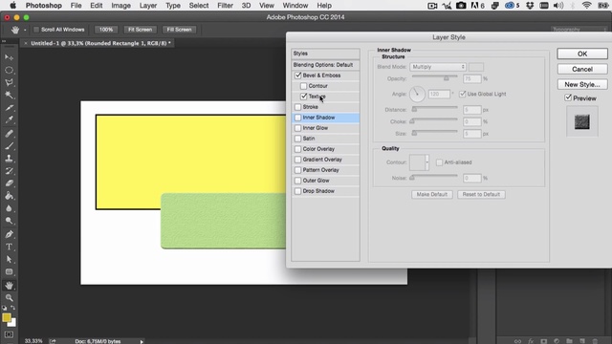This screenshot has width=612, height=344.
Task: Select the Healing Brush tool
Action: (x=9, y=134)
